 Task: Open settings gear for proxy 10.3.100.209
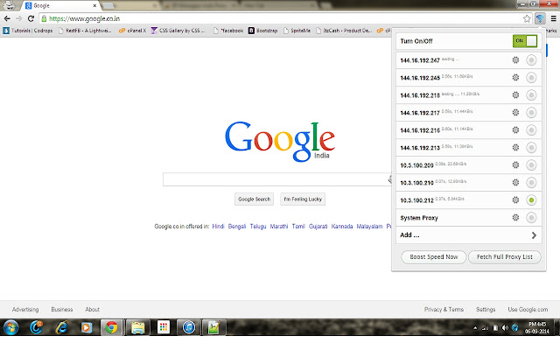coord(515,165)
